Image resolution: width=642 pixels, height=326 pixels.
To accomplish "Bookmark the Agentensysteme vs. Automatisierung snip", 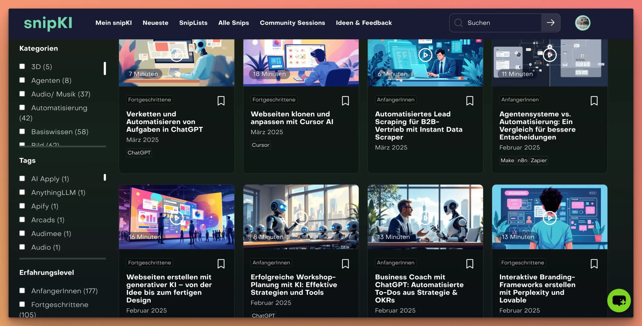I will click(x=594, y=101).
